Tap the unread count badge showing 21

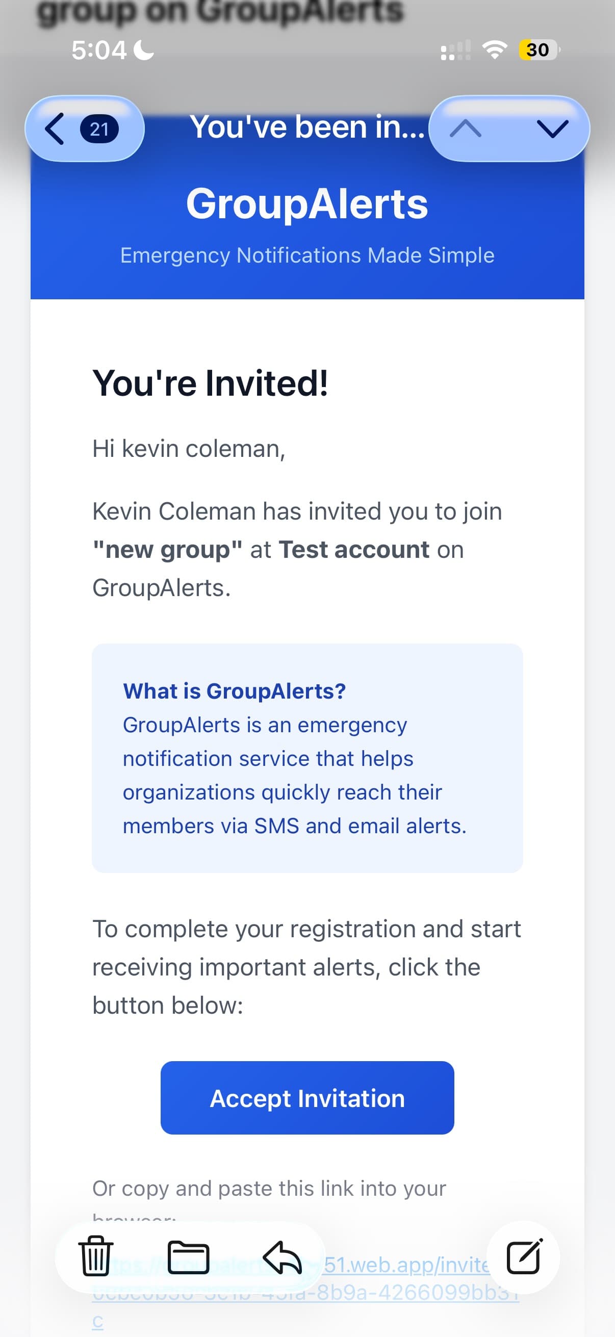tap(99, 129)
